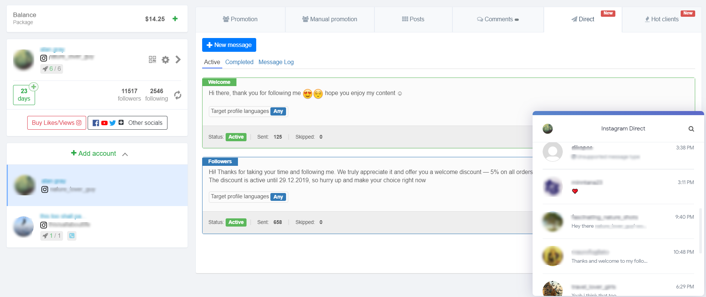Screen dimensions: 706x297
Task: Open Other socials button
Action: (128, 123)
